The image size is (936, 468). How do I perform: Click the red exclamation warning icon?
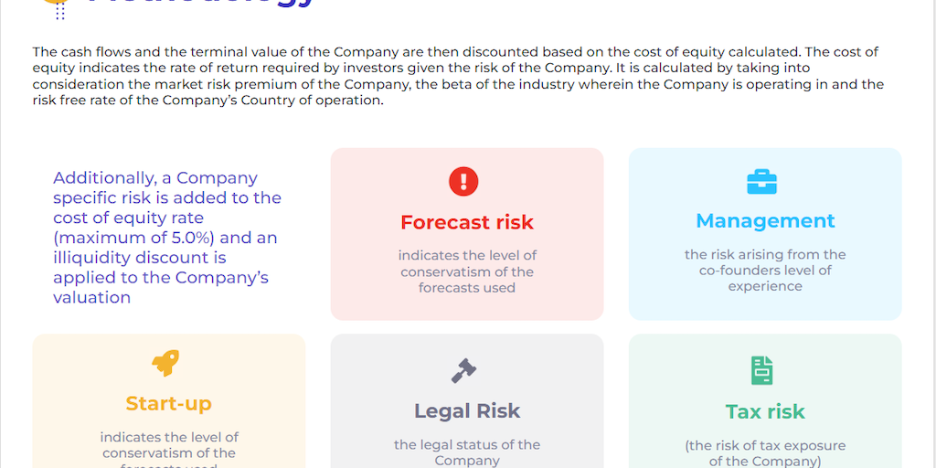(463, 181)
